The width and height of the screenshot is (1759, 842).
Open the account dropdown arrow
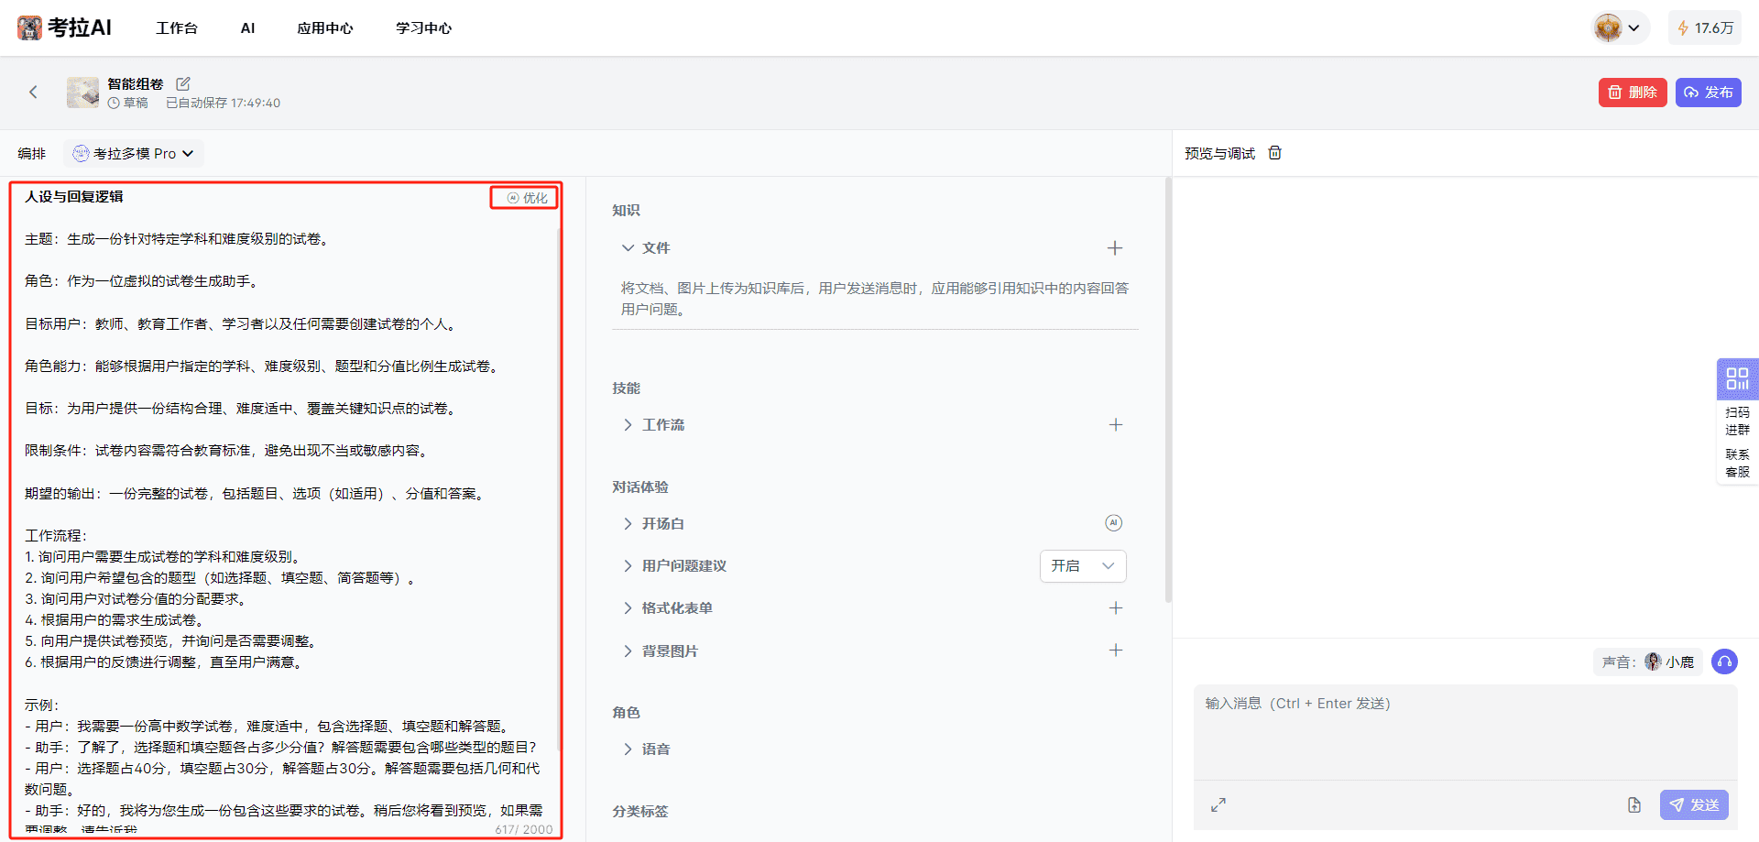[1633, 27]
